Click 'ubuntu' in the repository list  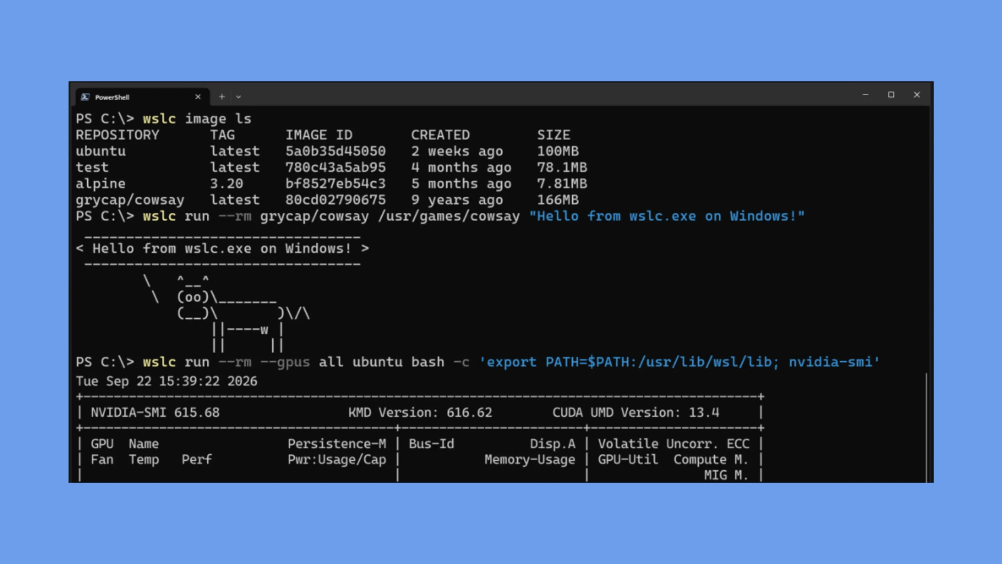tap(101, 151)
